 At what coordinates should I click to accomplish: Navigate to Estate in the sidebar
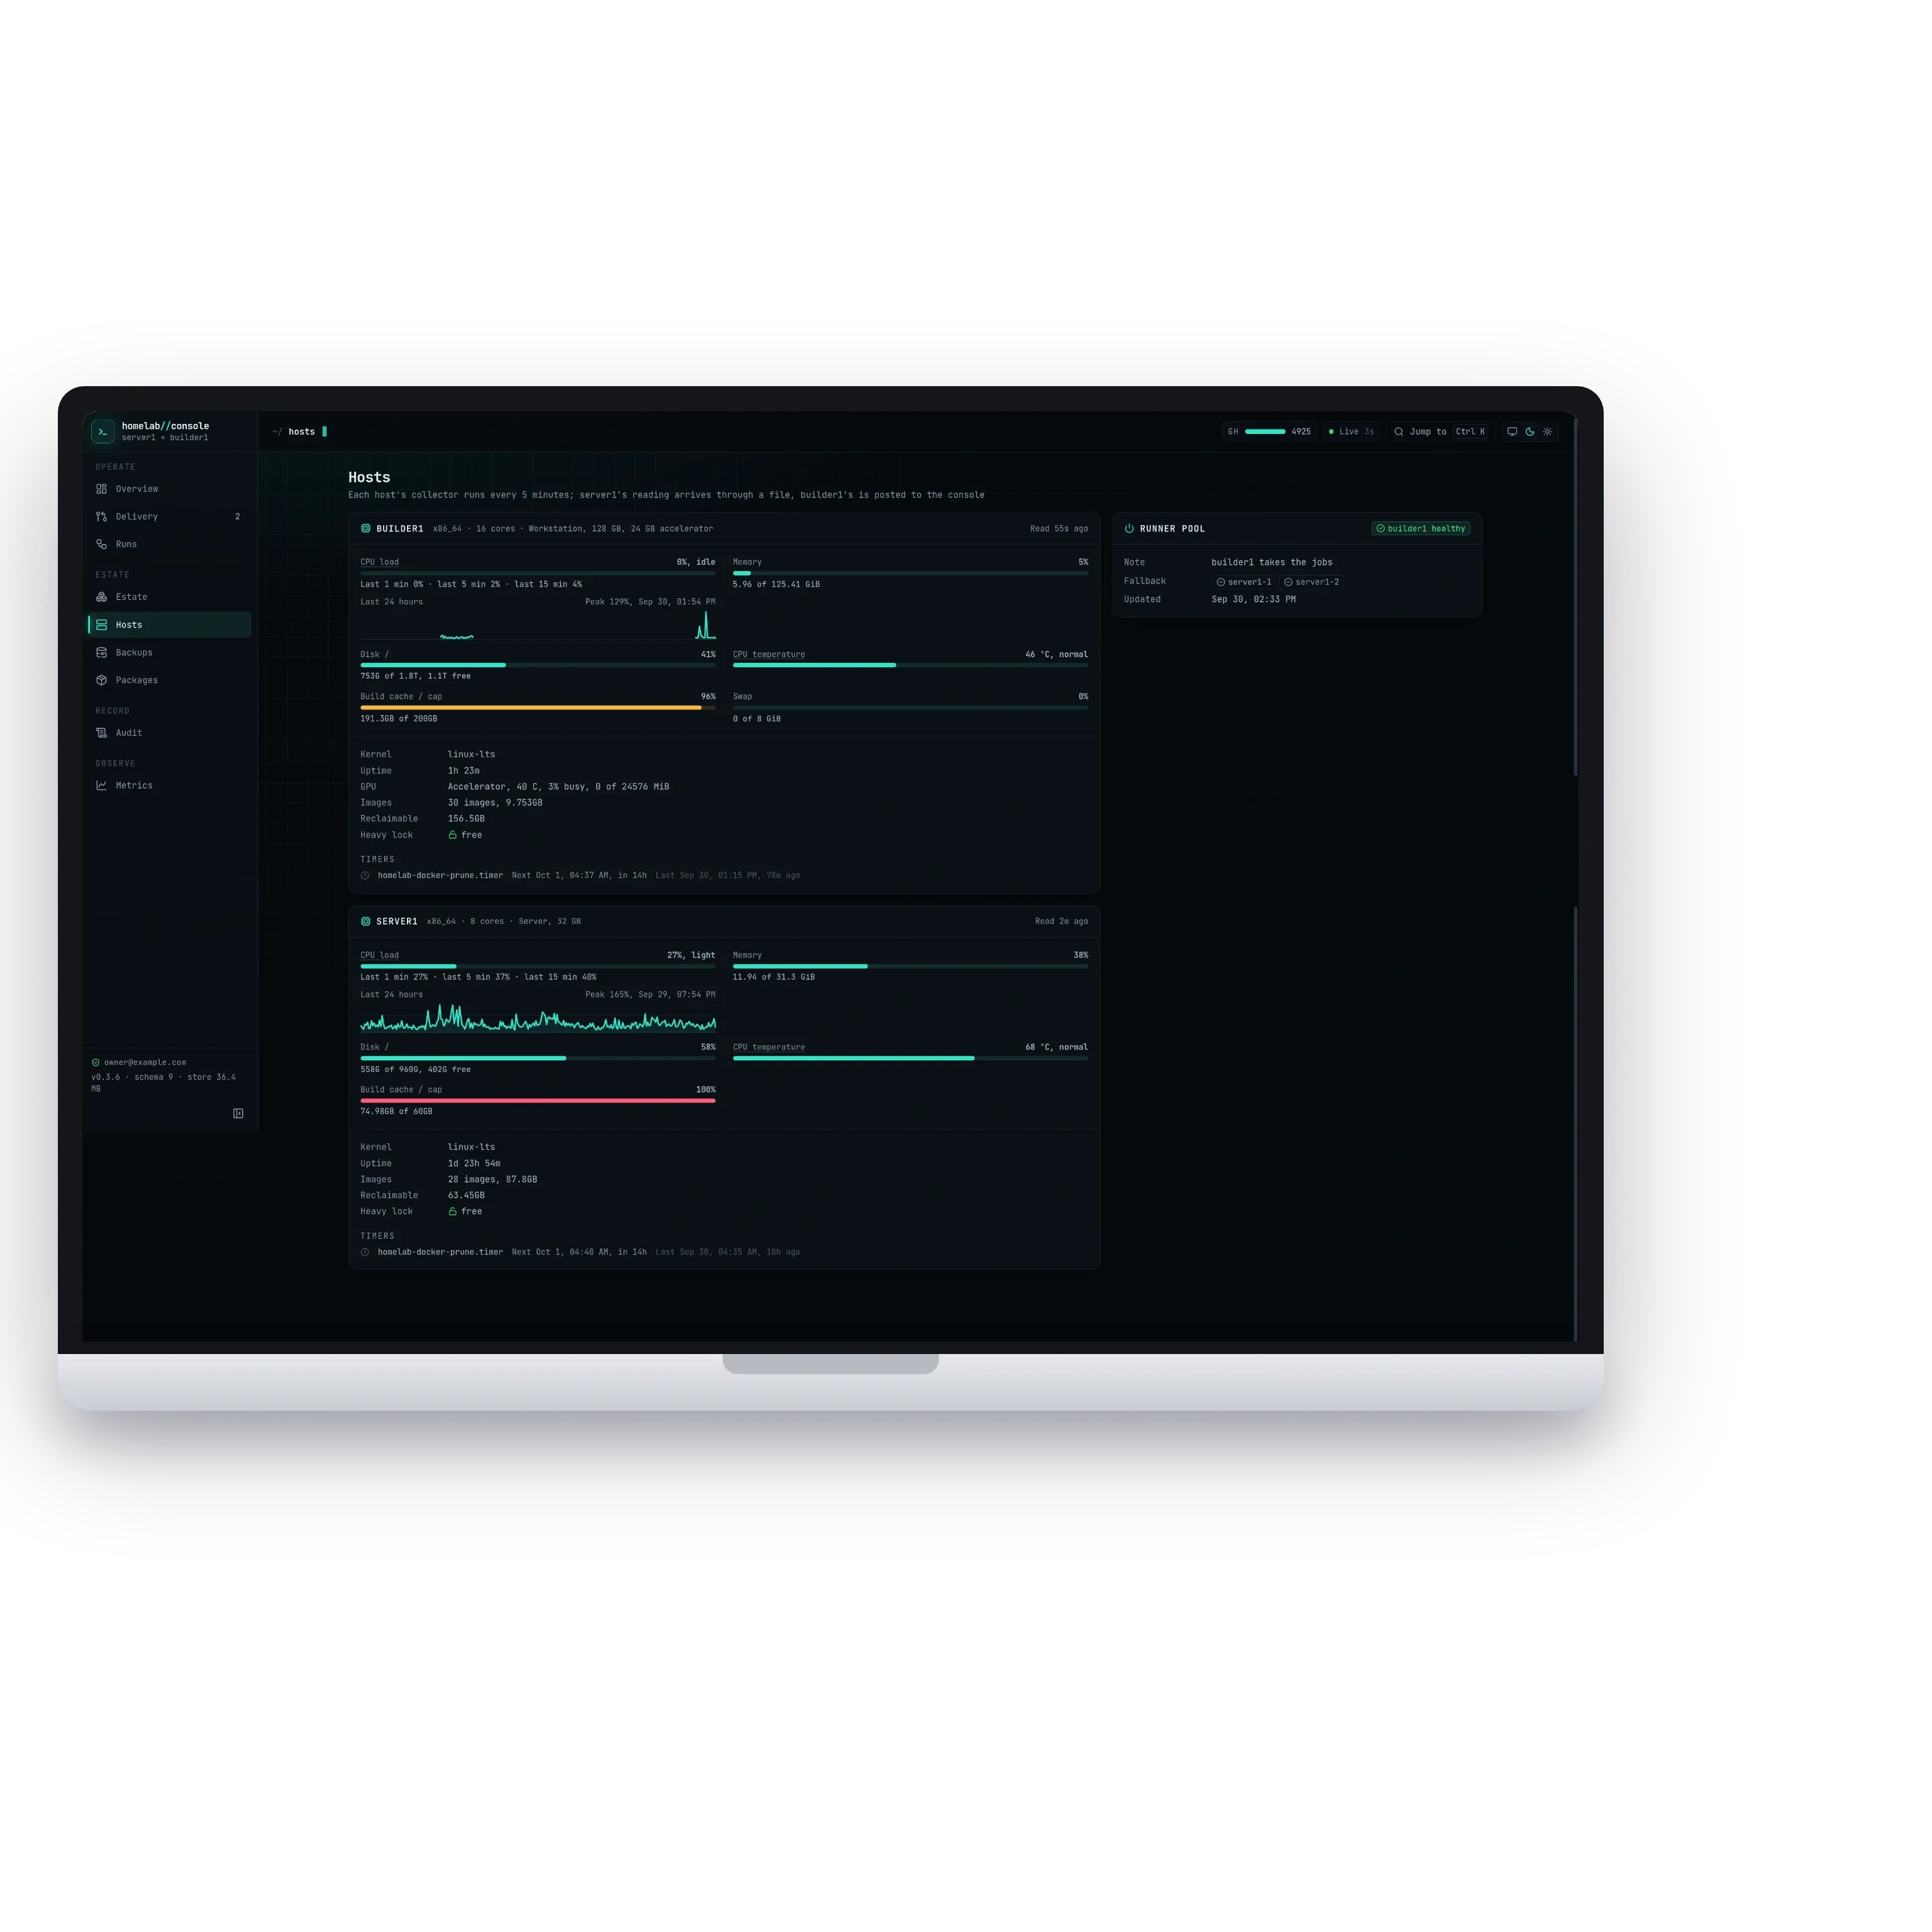pyautogui.click(x=169, y=597)
